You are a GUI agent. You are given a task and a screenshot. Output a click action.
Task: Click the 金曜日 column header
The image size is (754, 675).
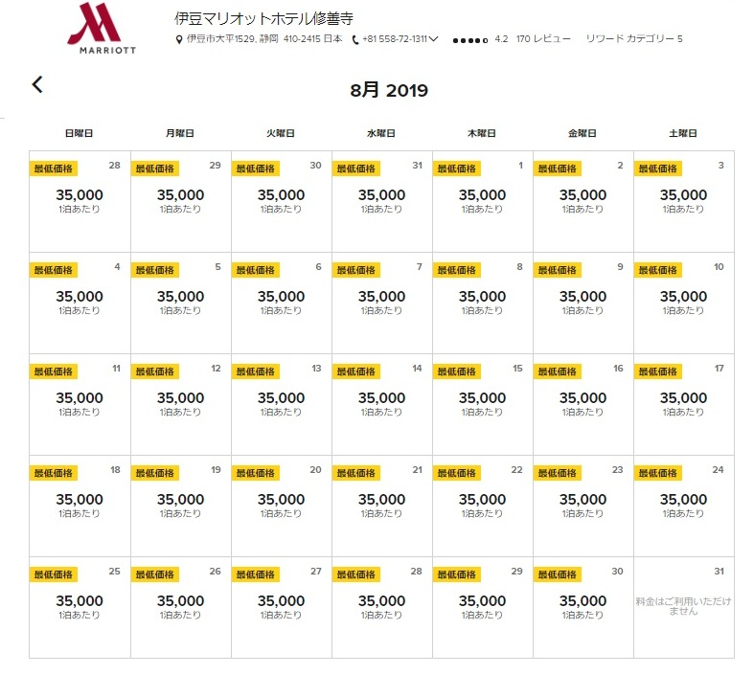(583, 133)
